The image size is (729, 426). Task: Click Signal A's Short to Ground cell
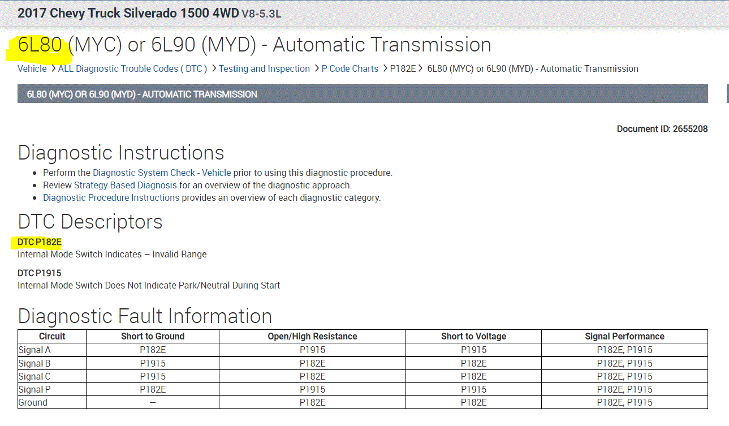point(153,350)
